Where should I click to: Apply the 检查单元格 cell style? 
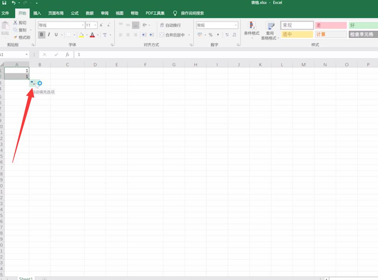tap(363, 34)
